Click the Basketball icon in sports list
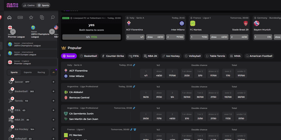This screenshot has height=140, width=281. (11, 91)
